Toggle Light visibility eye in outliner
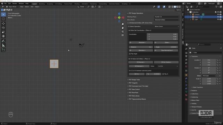 pos(218,19)
